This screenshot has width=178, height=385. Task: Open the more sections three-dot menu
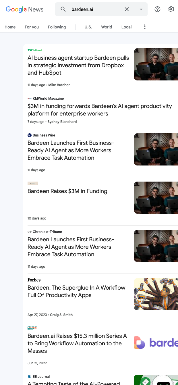pos(145,27)
